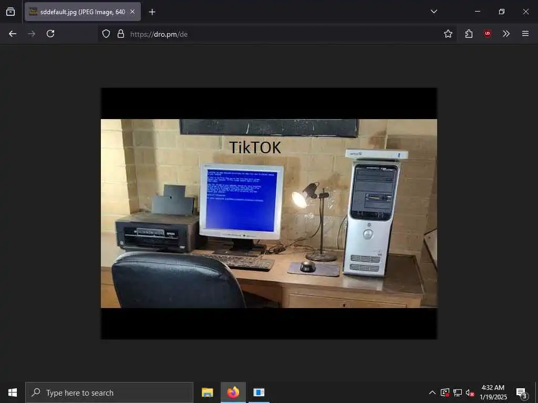
Task: Open Firefox View from the tab bar
Action: [11, 12]
